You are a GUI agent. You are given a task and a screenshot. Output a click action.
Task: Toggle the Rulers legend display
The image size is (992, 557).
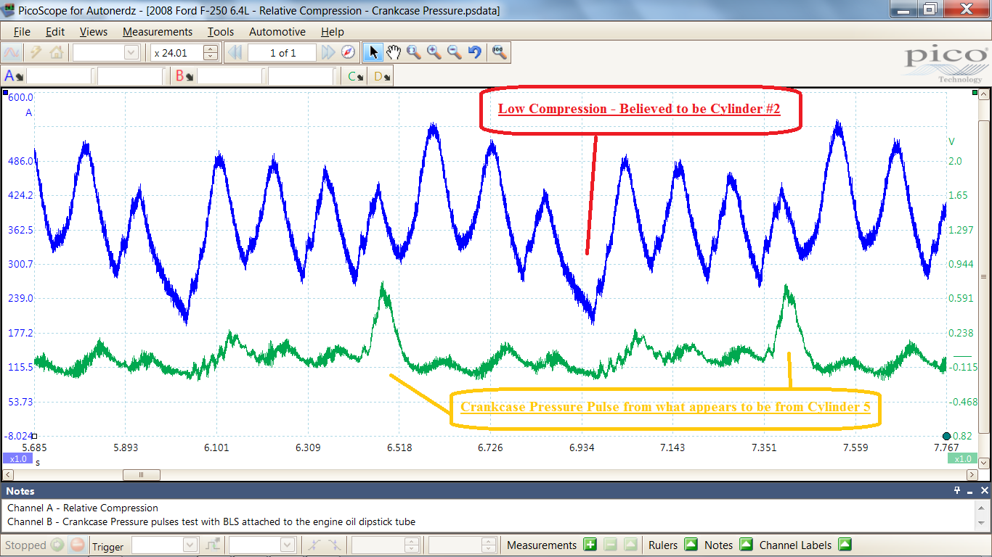[691, 545]
